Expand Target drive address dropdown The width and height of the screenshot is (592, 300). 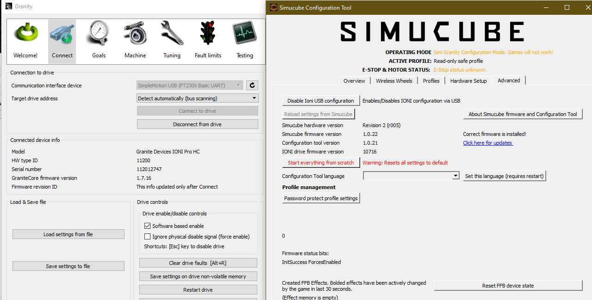click(198, 98)
